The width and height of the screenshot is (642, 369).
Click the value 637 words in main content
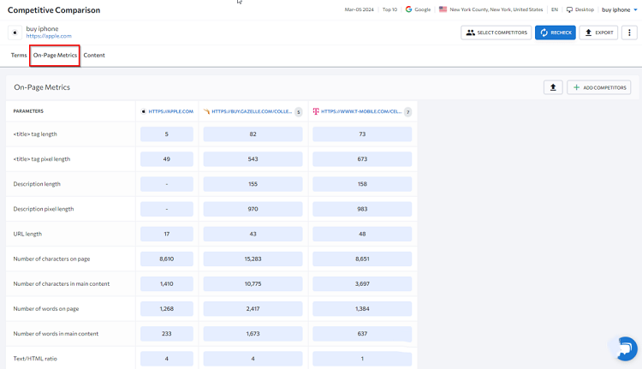(362, 334)
